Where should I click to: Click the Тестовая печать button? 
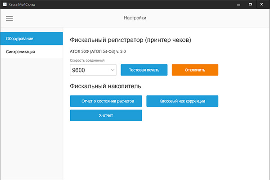pos(144,70)
